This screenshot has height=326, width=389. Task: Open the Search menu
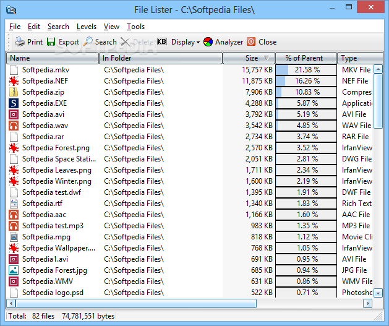58,27
